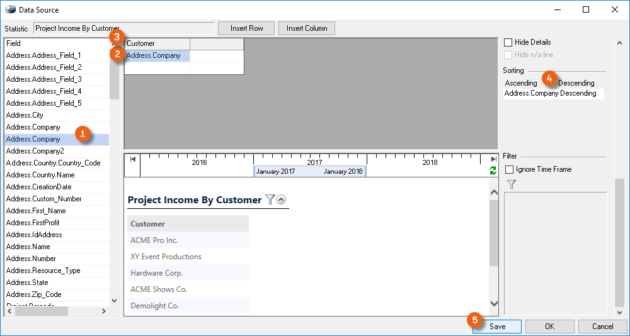Enable the Hide Details checkbox
The width and height of the screenshot is (630, 336).
(x=508, y=42)
